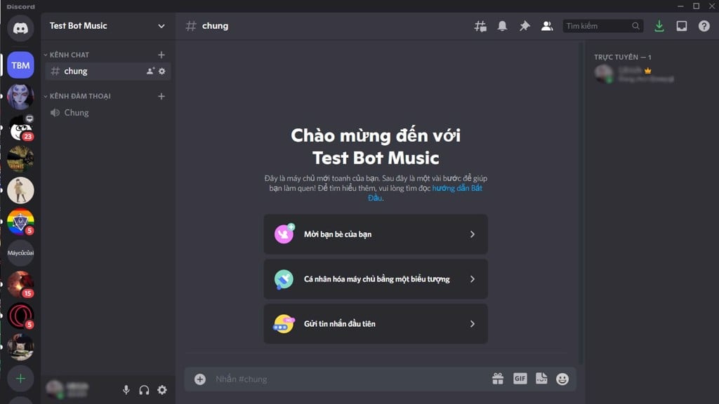This screenshot has height=404, width=719.
Task: Open Test Bot Music server dropdown menu
Action: (161, 26)
